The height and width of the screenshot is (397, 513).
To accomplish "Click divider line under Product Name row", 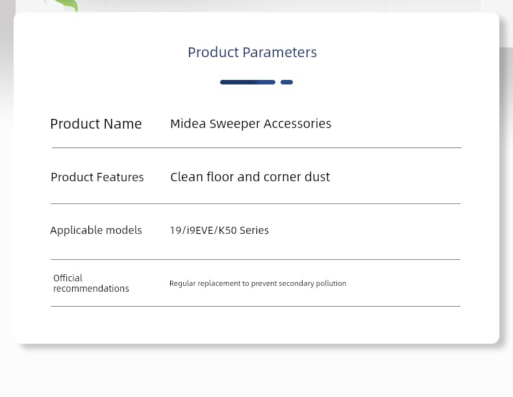I will tap(256, 148).
